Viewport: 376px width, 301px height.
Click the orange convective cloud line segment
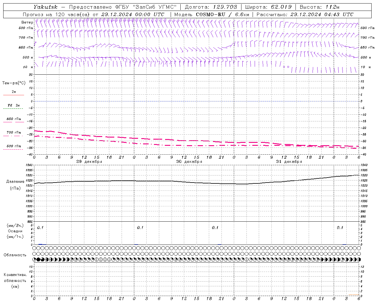pos(354,295)
